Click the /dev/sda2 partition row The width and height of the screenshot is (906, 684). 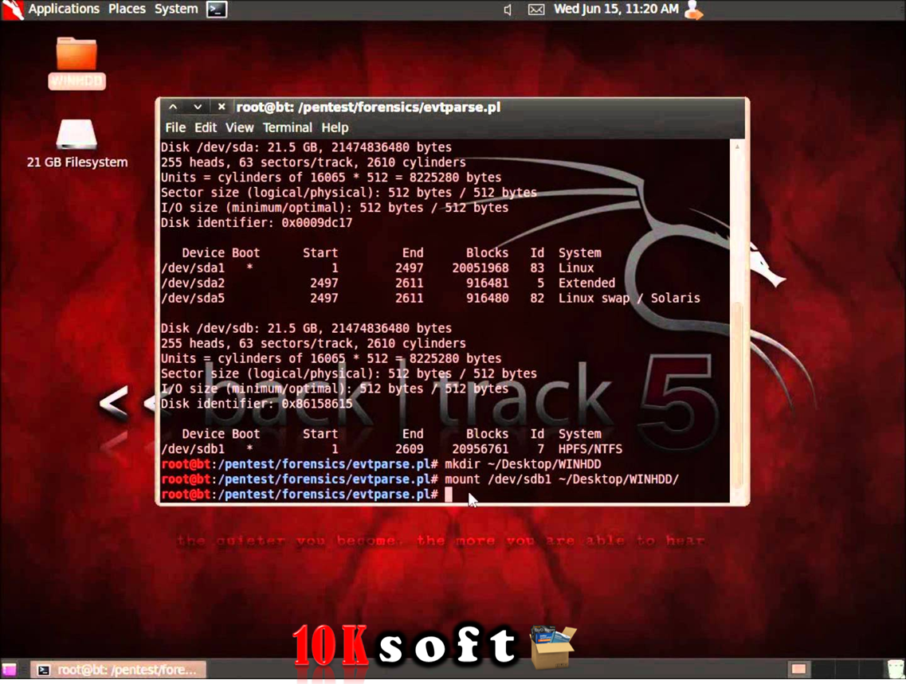(x=388, y=283)
